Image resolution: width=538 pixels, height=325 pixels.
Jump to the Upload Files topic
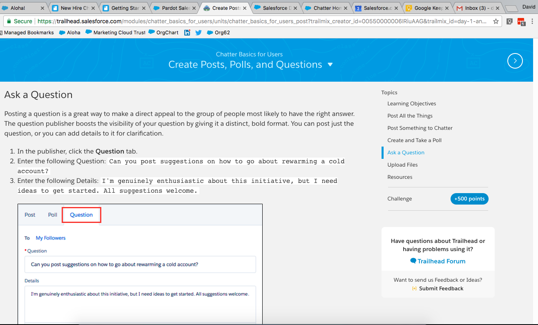point(403,165)
